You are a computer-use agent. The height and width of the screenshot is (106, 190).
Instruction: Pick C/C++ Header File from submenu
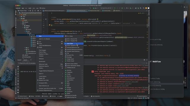pos(74,41)
